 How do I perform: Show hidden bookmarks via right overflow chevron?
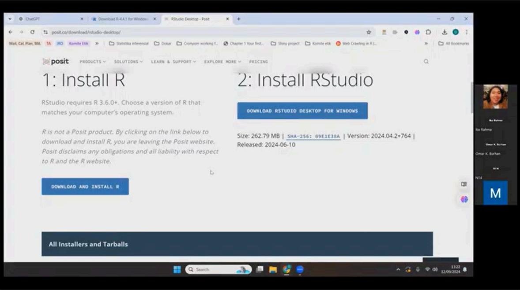click(426, 43)
